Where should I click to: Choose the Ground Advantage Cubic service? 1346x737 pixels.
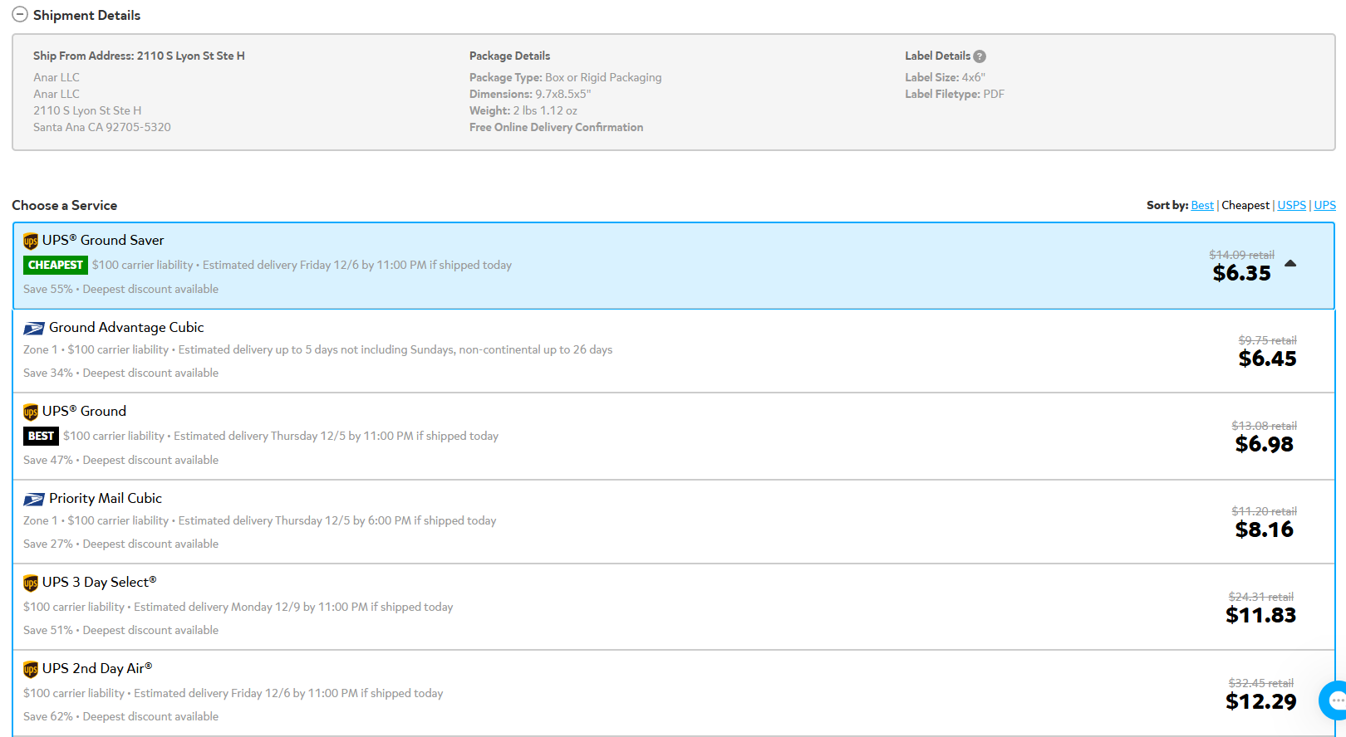tap(674, 351)
